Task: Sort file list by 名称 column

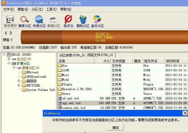Action: pos(76,61)
